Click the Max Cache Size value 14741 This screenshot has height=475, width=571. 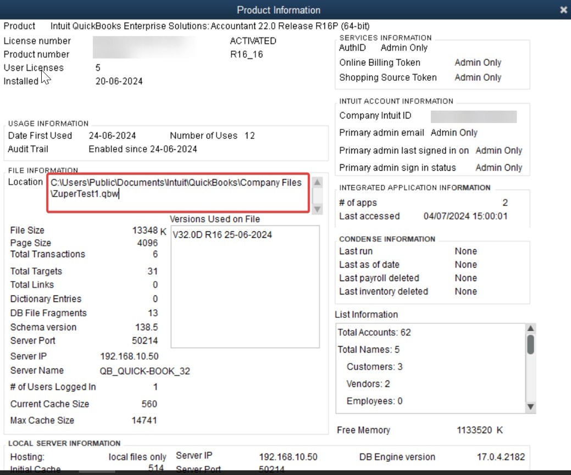(x=144, y=421)
